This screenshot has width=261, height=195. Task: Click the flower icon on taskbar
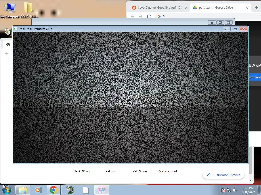point(70,190)
